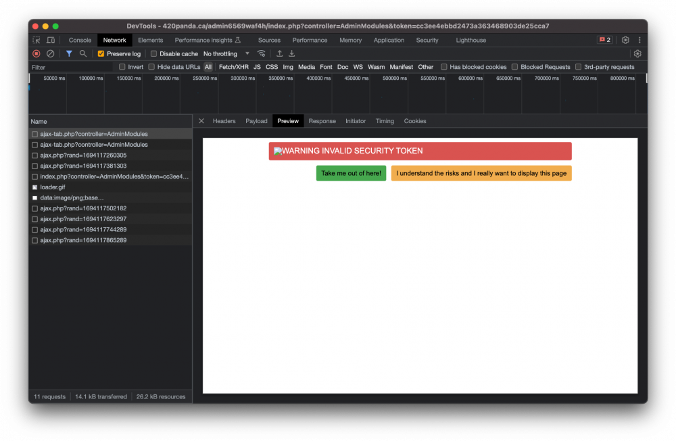Open the No throttling dropdown

tap(226, 54)
